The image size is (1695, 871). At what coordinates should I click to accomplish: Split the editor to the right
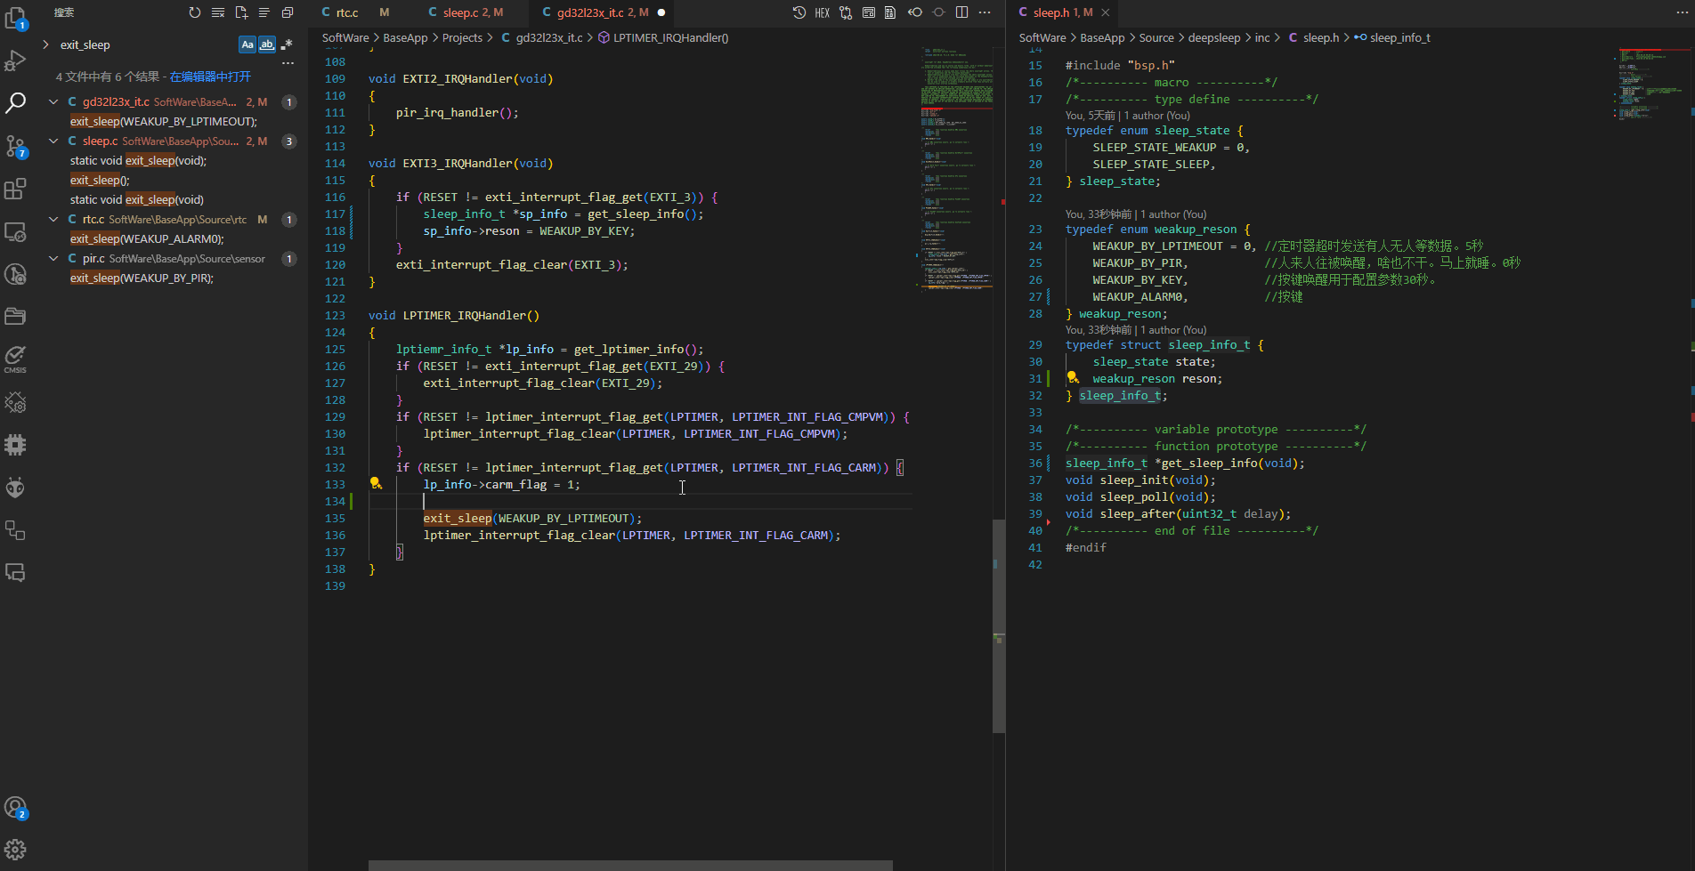coord(961,12)
